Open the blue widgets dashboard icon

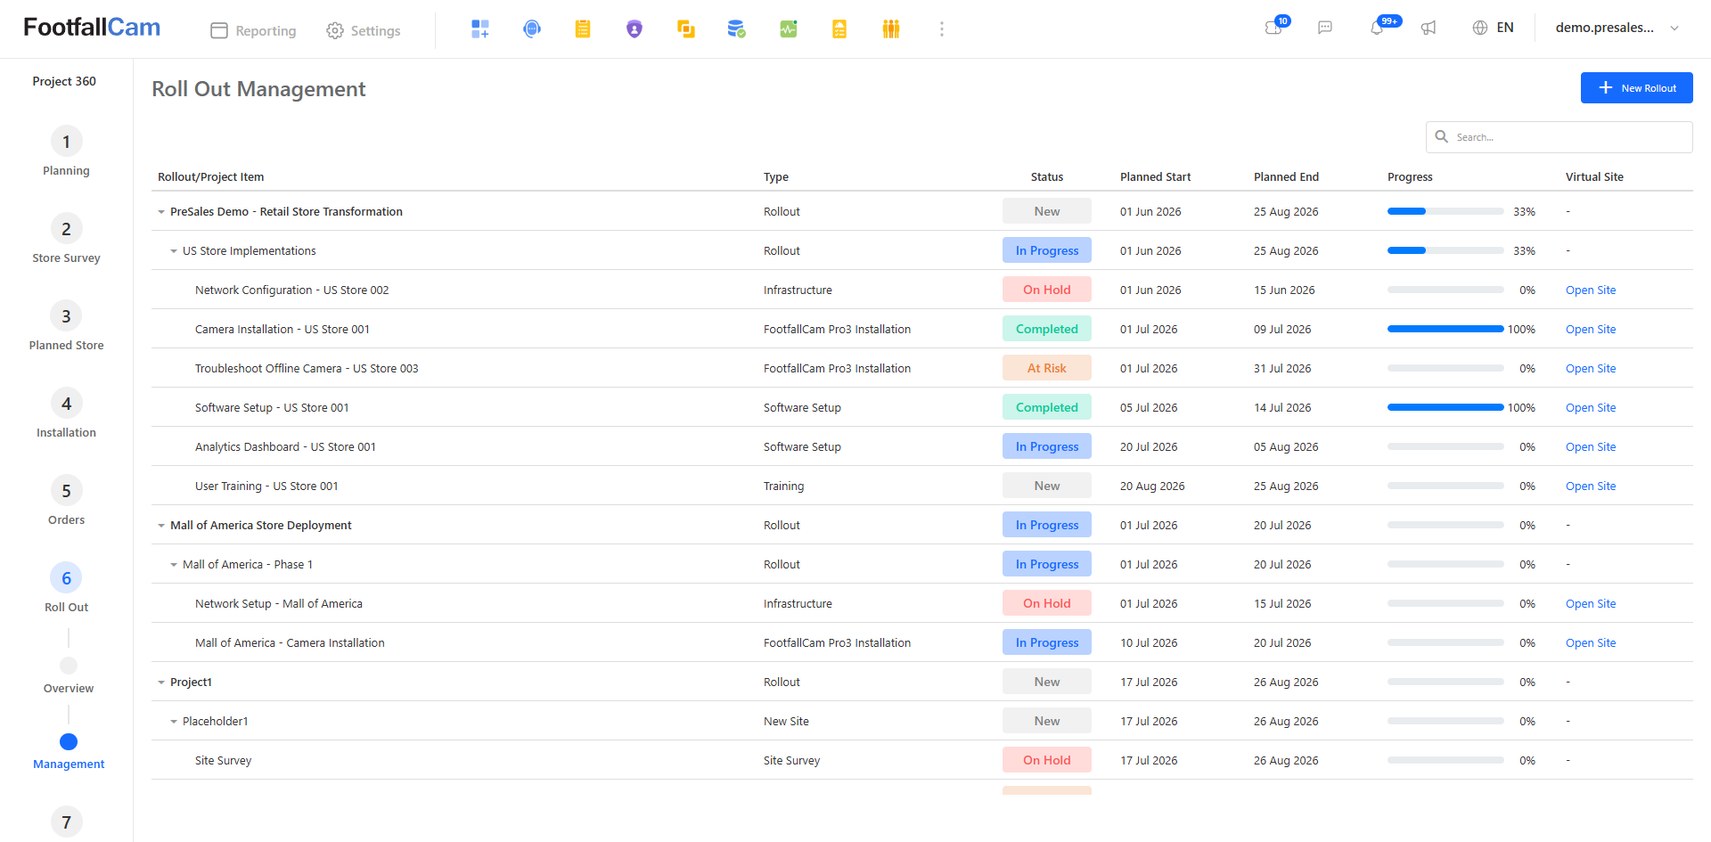point(480,29)
